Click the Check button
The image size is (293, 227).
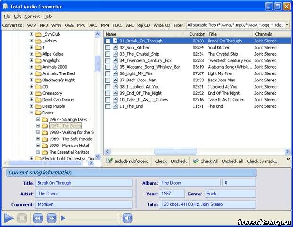(x=161, y=161)
